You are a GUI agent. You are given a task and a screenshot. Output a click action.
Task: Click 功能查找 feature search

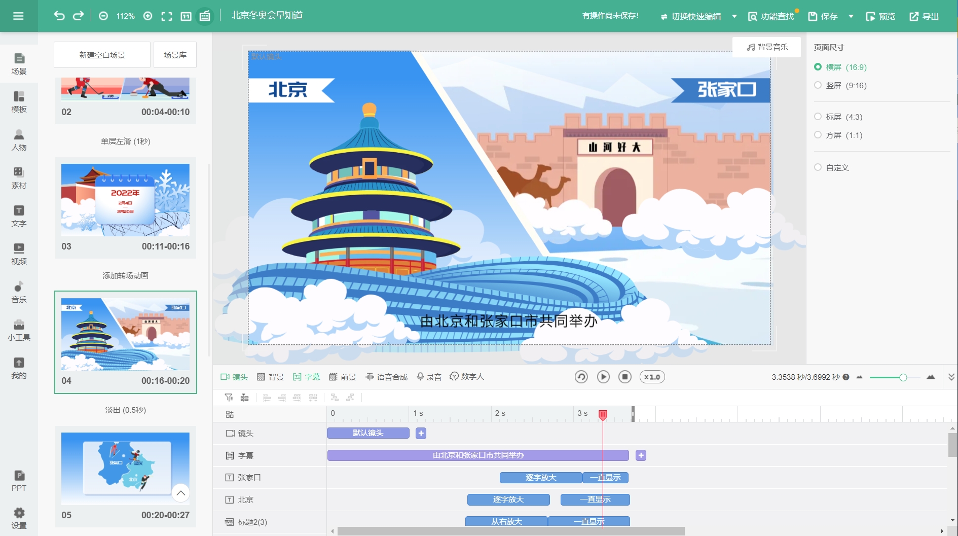point(771,16)
